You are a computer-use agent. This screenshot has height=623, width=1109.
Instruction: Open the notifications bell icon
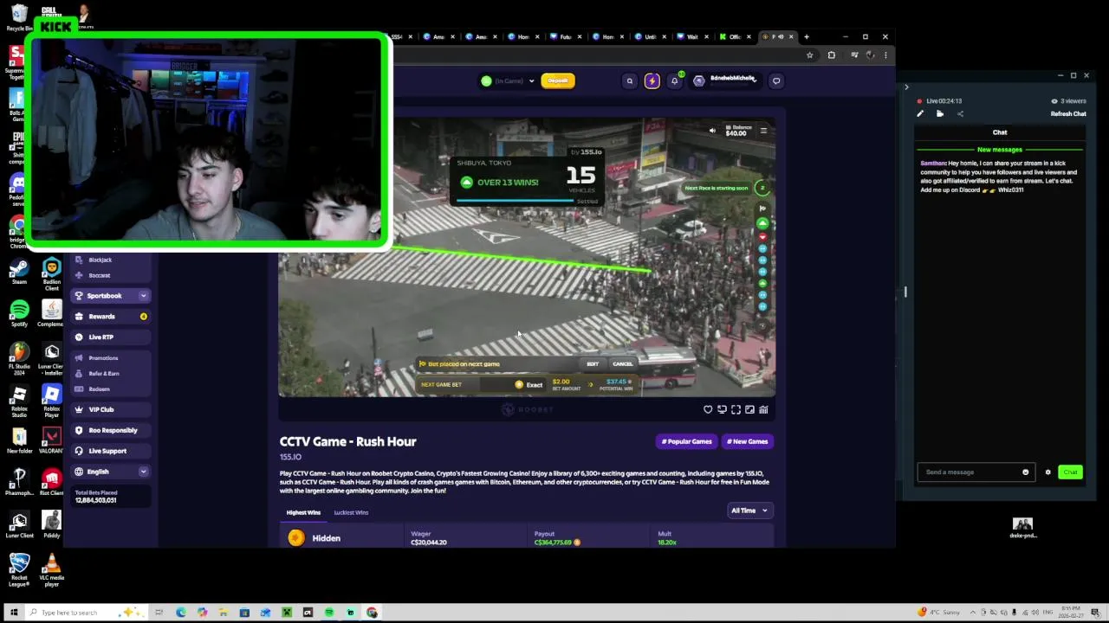coord(674,81)
